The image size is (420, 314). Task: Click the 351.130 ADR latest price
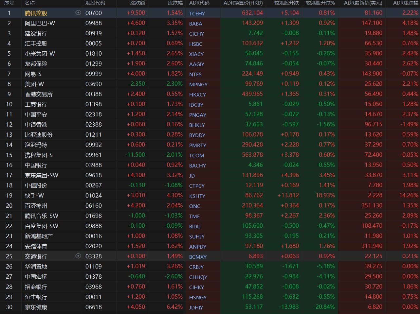372,205
